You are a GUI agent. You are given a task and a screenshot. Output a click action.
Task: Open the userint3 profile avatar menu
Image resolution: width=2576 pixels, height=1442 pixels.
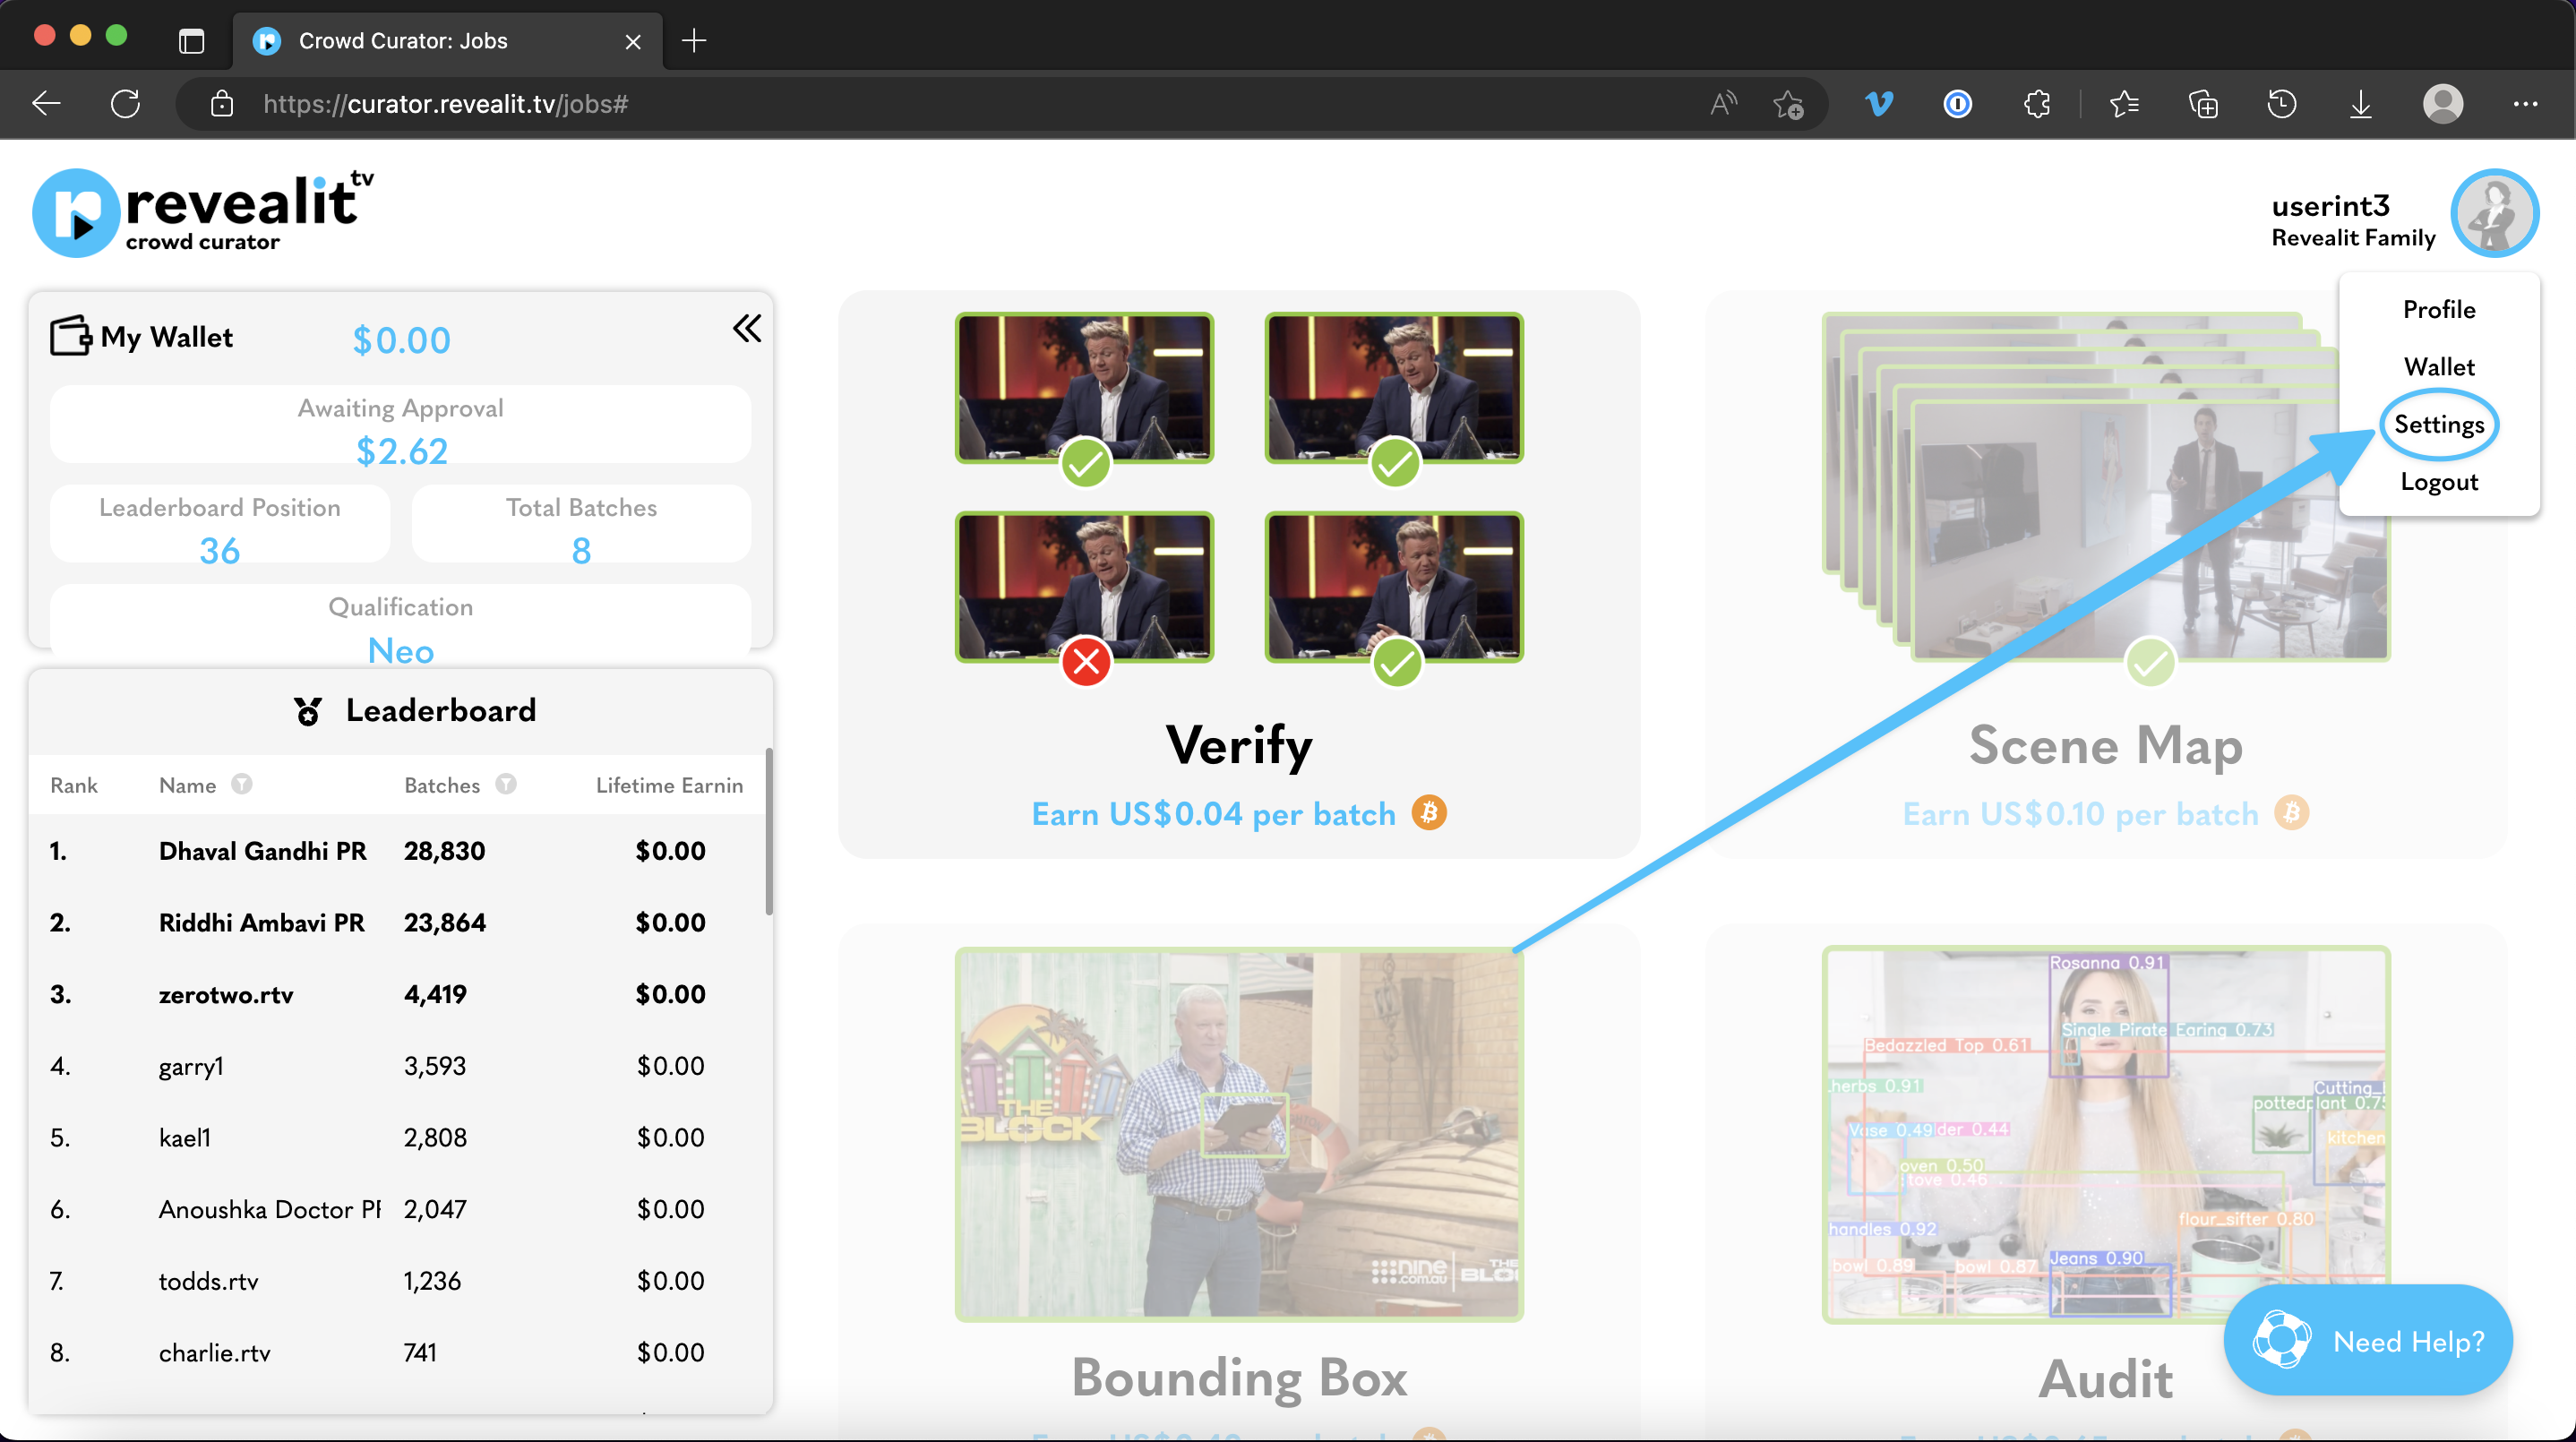pyautogui.click(x=2494, y=213)
